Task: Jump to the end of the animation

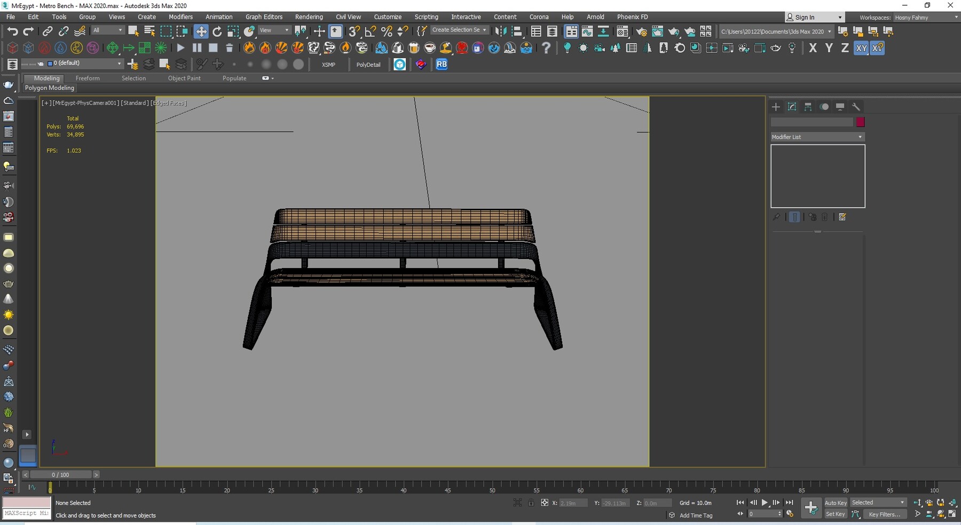Action: tap(790, 503)
